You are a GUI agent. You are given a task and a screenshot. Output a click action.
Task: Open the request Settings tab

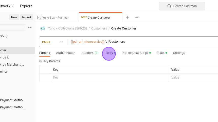pyautogui.click(x=179, y=53)
